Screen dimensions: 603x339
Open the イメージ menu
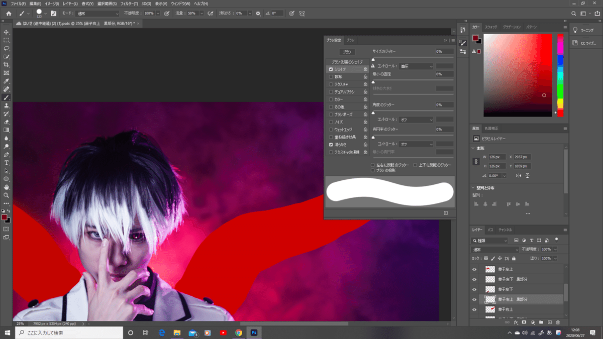pos(52,4)
